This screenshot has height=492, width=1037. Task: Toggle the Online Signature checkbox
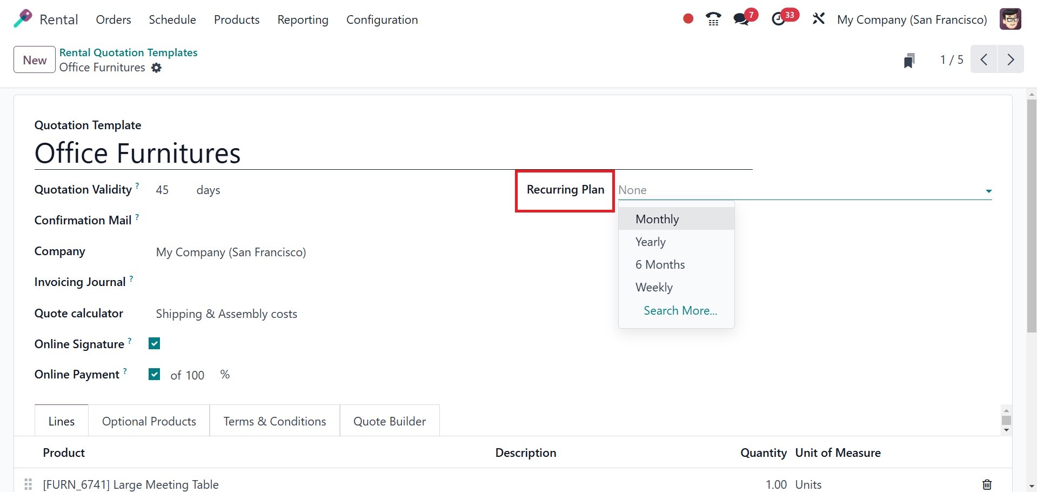155,344
